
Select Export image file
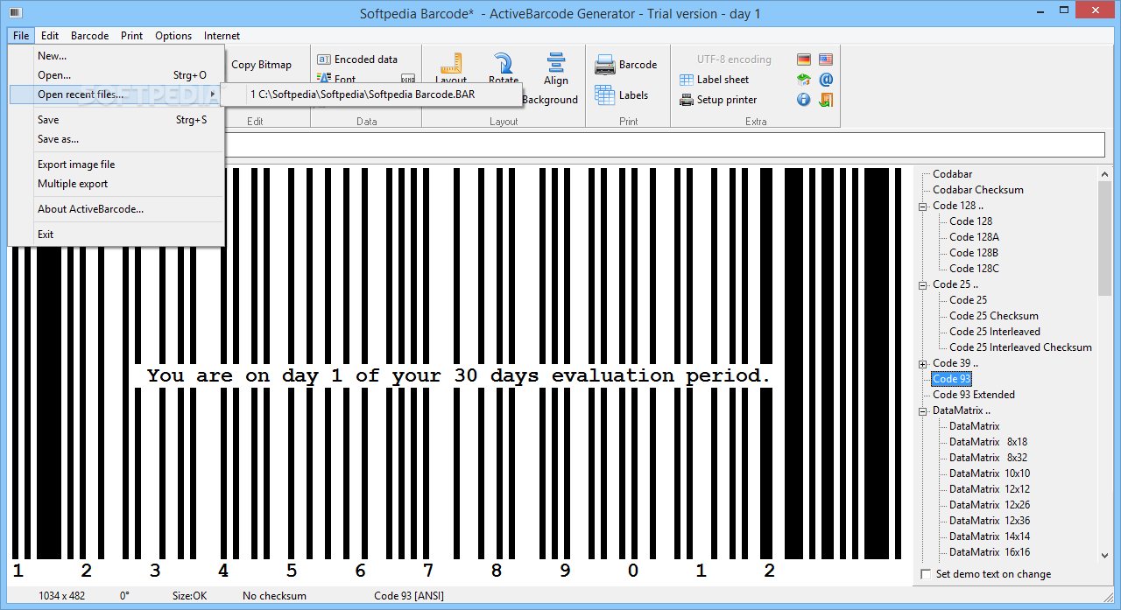click(x=116, y=165)
